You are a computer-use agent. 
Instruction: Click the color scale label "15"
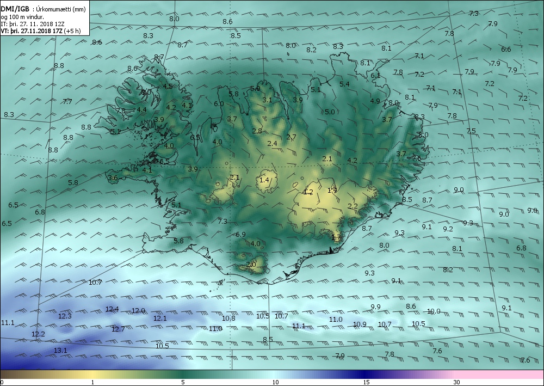(366, 382)
